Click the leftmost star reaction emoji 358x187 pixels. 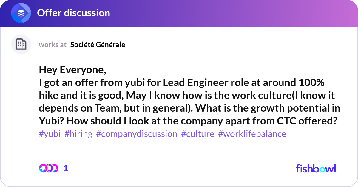coord(43,168)
